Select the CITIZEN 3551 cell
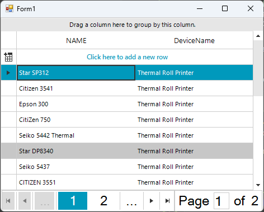Viewport: 264px width, 212px height. point(76,182)
